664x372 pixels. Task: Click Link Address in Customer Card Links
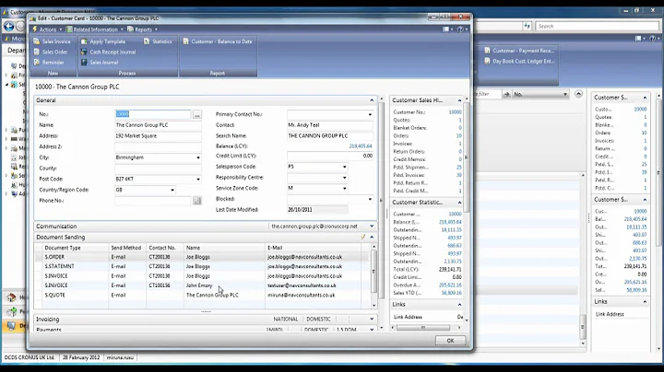click(x=408, y=317)
